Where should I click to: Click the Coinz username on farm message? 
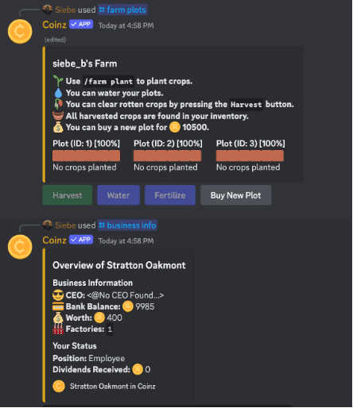point(54,25)
